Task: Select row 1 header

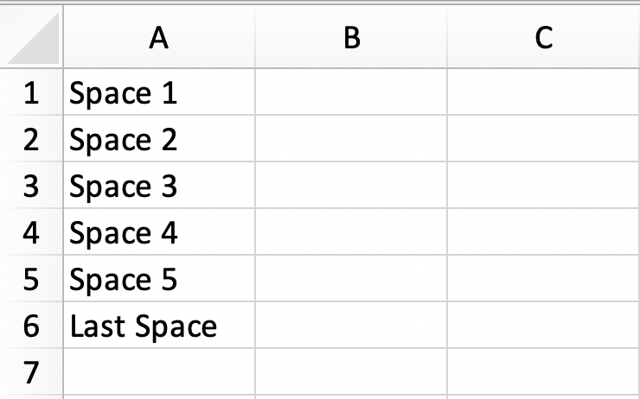Action: click(31, 92)
